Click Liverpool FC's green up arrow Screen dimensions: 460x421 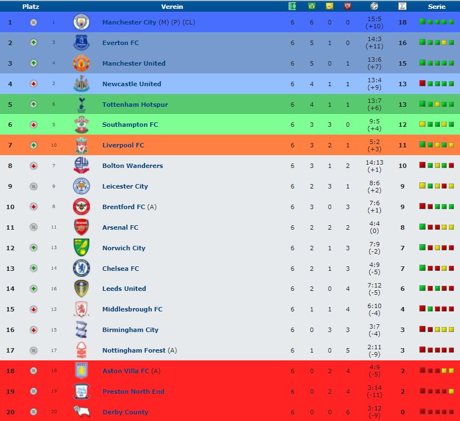click(33, 145)
